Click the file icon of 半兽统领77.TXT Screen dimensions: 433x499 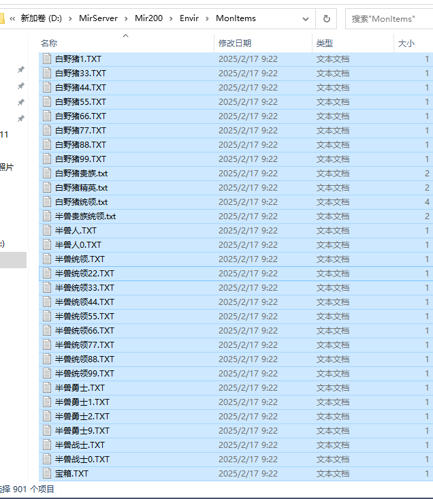[x=47, y=345]
